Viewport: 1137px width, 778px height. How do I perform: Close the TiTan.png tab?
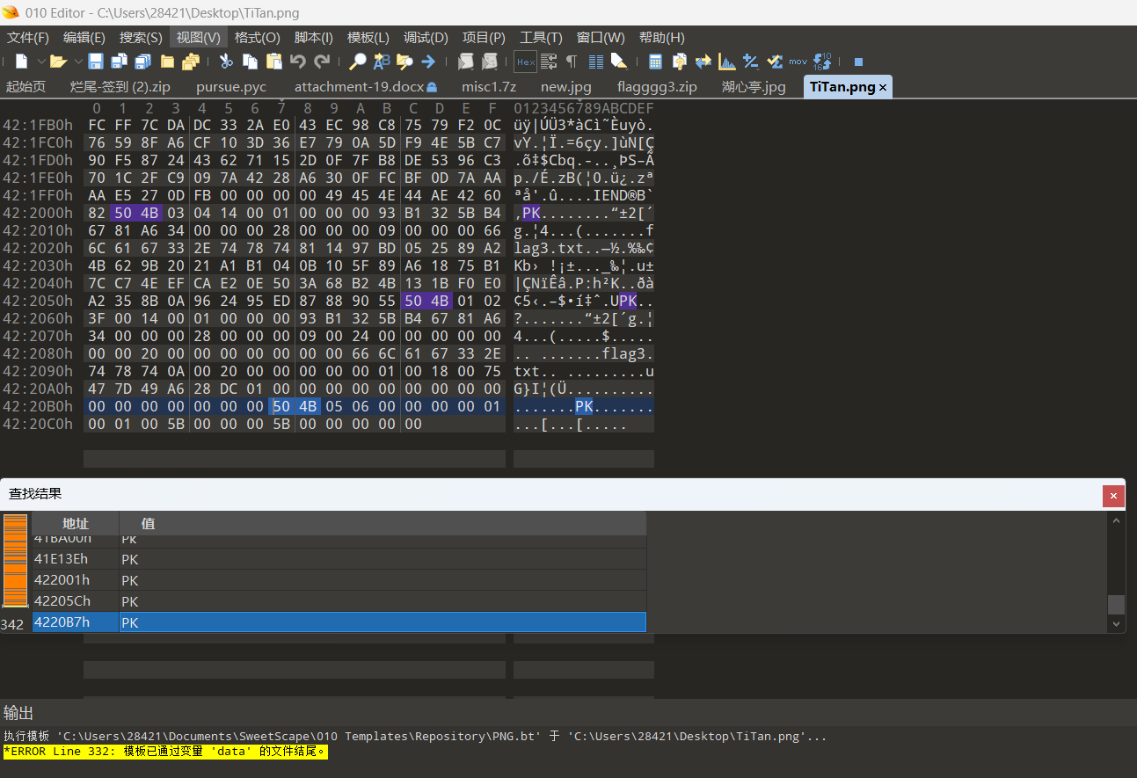(x=883, y=87)
